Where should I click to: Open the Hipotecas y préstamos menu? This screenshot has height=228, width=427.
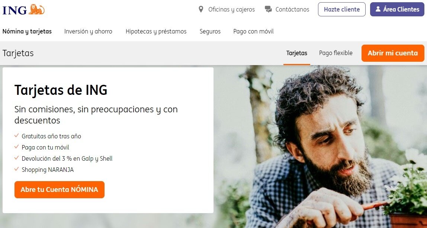click(x=156, y=31)
